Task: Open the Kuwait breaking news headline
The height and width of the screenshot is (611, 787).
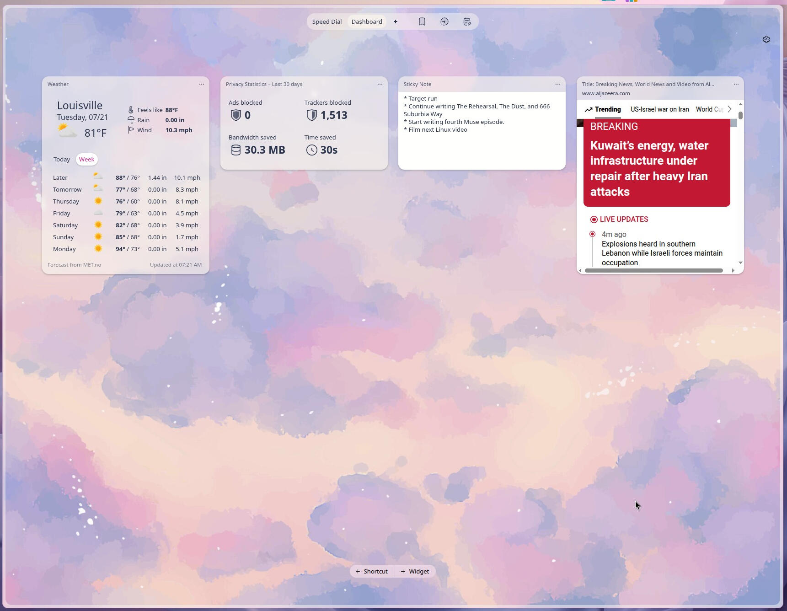Action: [x=649, y=168]
